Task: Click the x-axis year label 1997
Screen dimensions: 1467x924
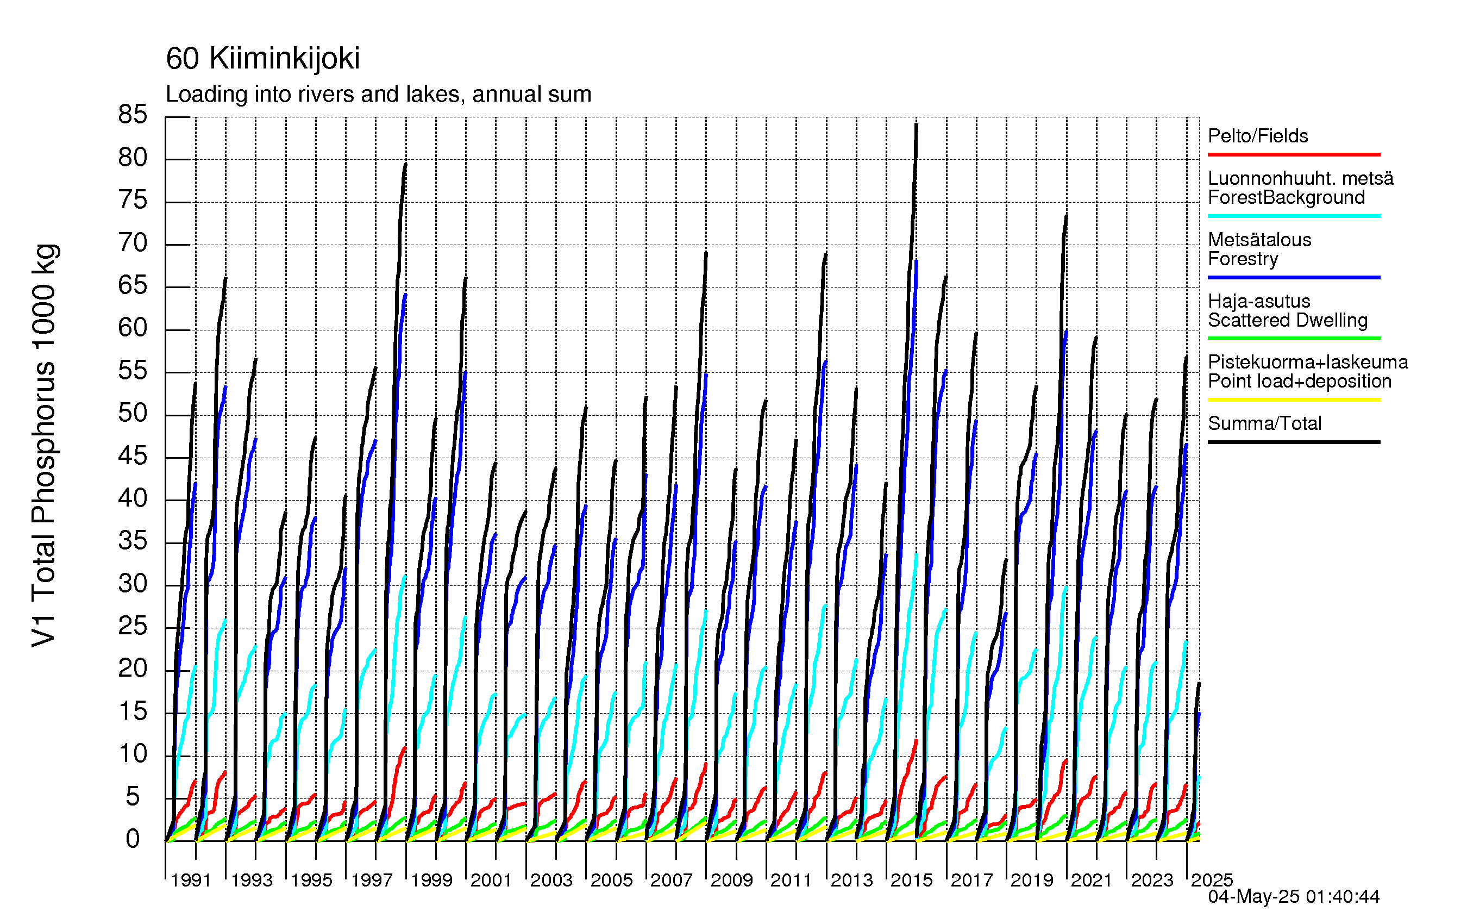Action: (372, 880)
